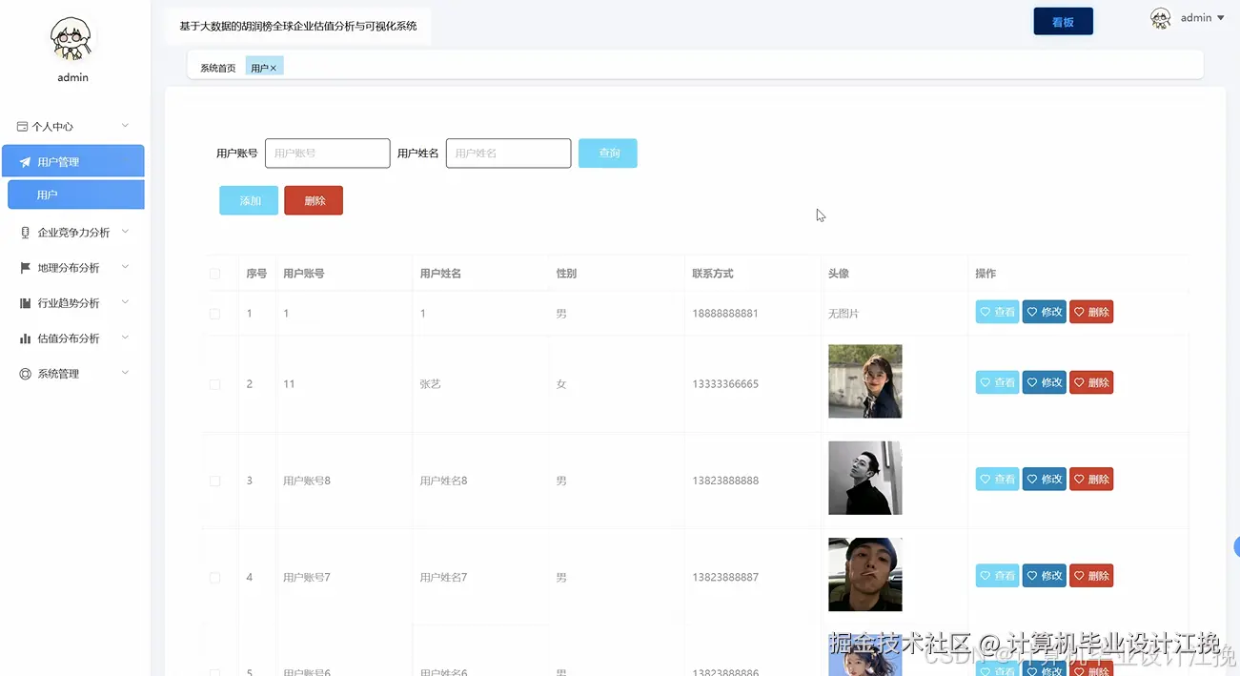The height and width of the screenshot is (676, 1240).
Task: Close the 用户 tab with its X
Action: 274,69
